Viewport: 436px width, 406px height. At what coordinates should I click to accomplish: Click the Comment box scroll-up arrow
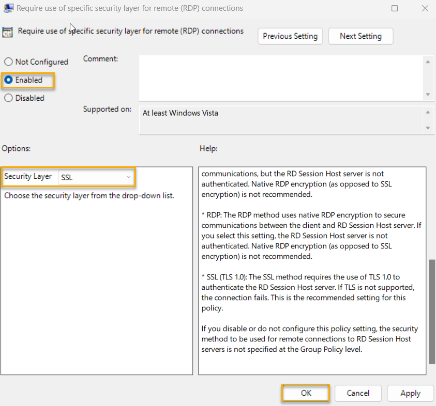(429, 61)
